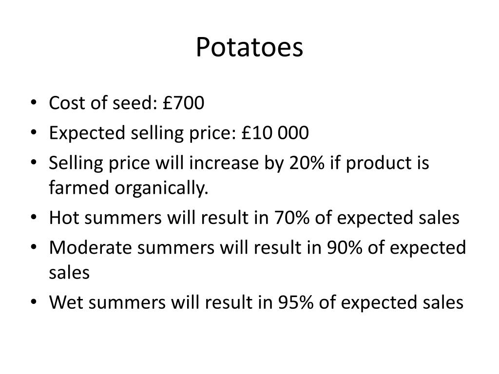Select the Cost of seed £700 line
This screenshot has height=374, width=499.
coord(126,103)
